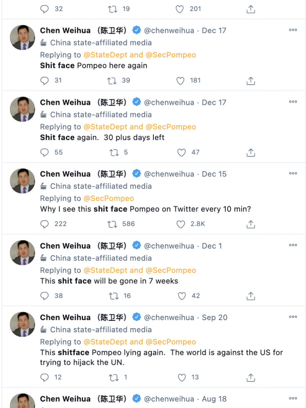This screenshot has height=408, width=306.
Task: Like the 'Pompeo here again' tweet
Action: (x=181, y=81)
